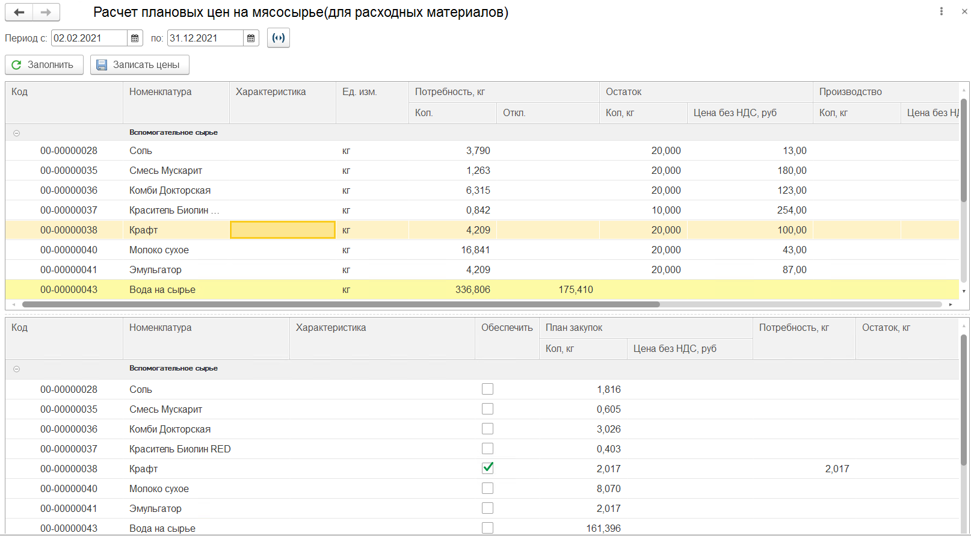Check Обеспечить for Эмульгатор row
Image resolution: width=971 pixels, height=536 pixels.
[487, 508]
